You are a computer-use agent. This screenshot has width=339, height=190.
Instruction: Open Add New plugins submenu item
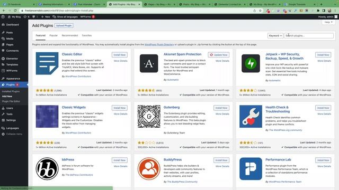click(x=7, y=96)
